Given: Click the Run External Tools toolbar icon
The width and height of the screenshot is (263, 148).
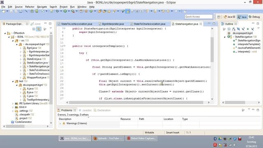Looking at the screenshot, I should click(x=73, y=11).
